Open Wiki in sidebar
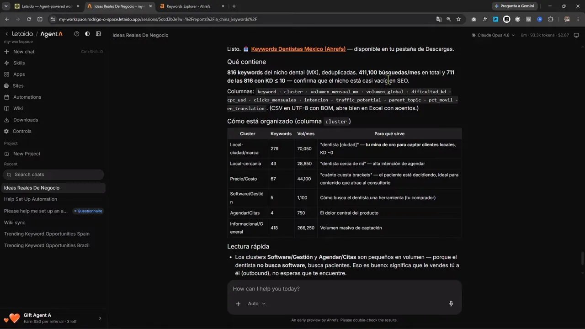This screenshot has height=329, width=585. click(18, 108)
